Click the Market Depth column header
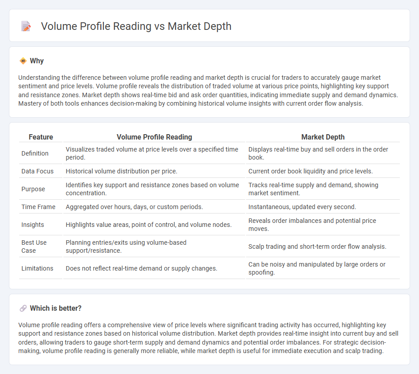Image resolution: width=419 pixels, height=374 pixels. click(323, 137)
